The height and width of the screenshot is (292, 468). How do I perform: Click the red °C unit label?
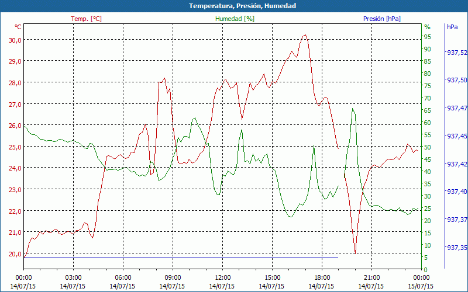18,27
